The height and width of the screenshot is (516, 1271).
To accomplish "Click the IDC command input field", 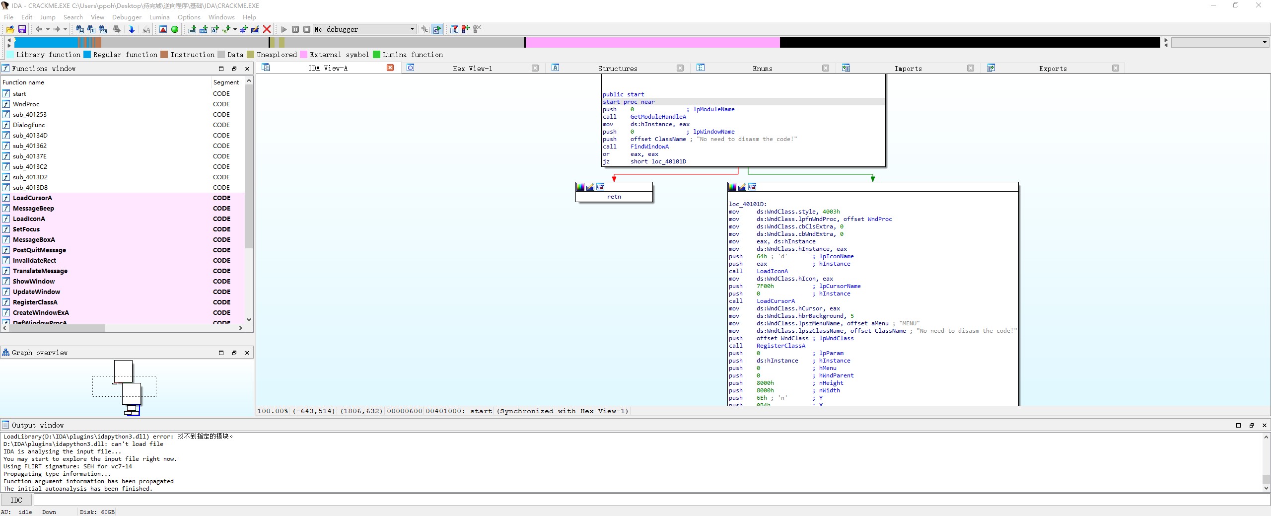I will (x=645, y=500).
